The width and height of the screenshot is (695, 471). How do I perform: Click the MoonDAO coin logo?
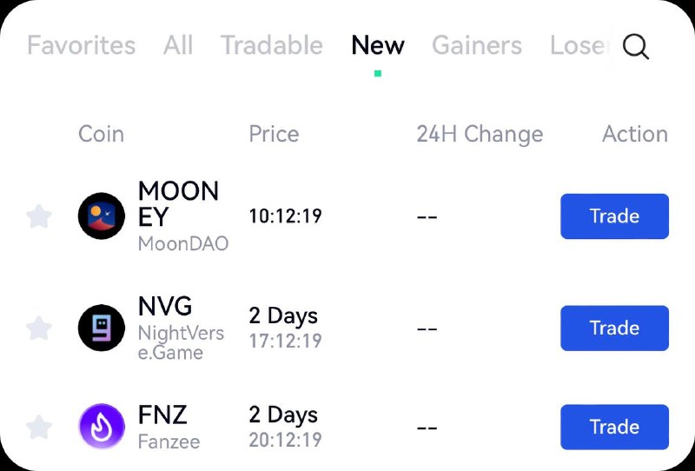[x=102, y=216]
